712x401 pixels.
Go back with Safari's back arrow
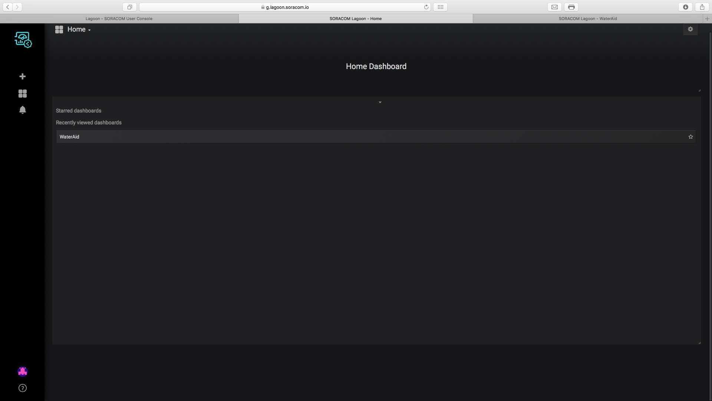pyautogui.click(x=8, y=7)
